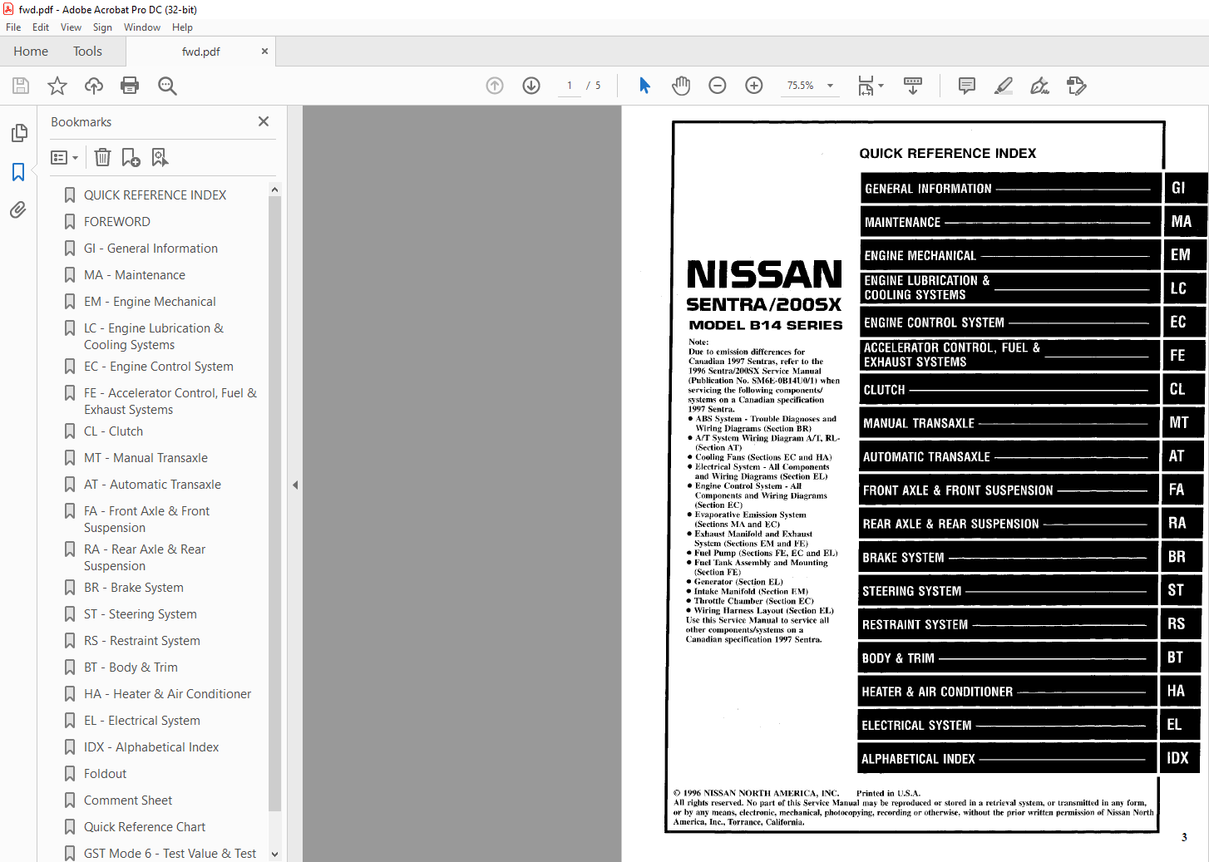The width and height of the screenshot is (1209, 862).
Task: Open the Edit menu
Action: pos(41,27)
